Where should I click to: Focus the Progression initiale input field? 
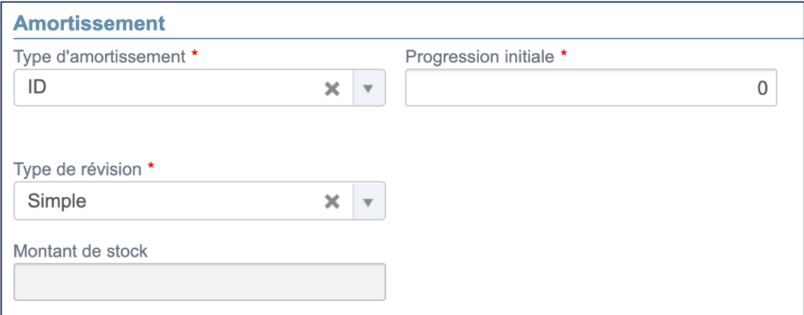[x=590, y=88]
